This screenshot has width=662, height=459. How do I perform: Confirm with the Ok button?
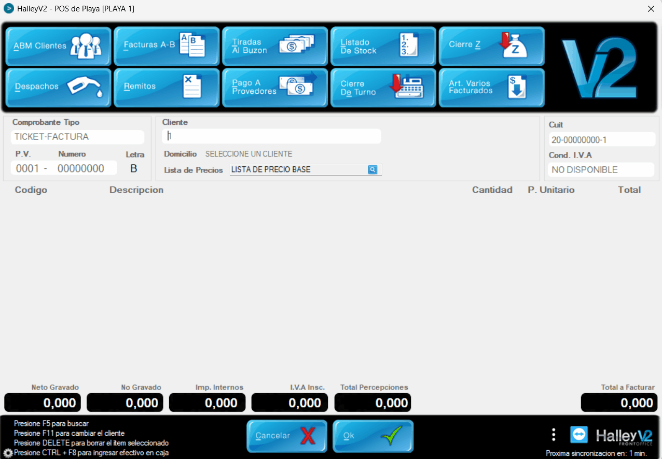[x=373, y=436]
